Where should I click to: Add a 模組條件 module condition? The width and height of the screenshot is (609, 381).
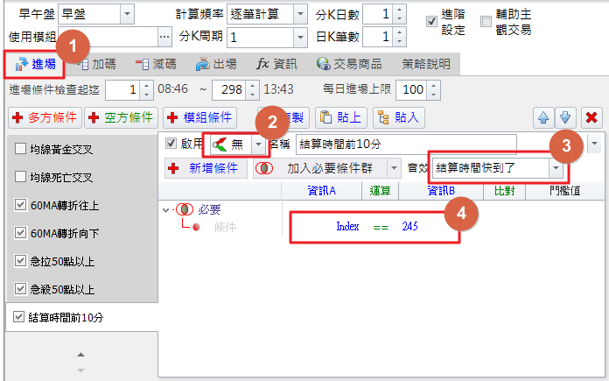click(x=199, y=117)
